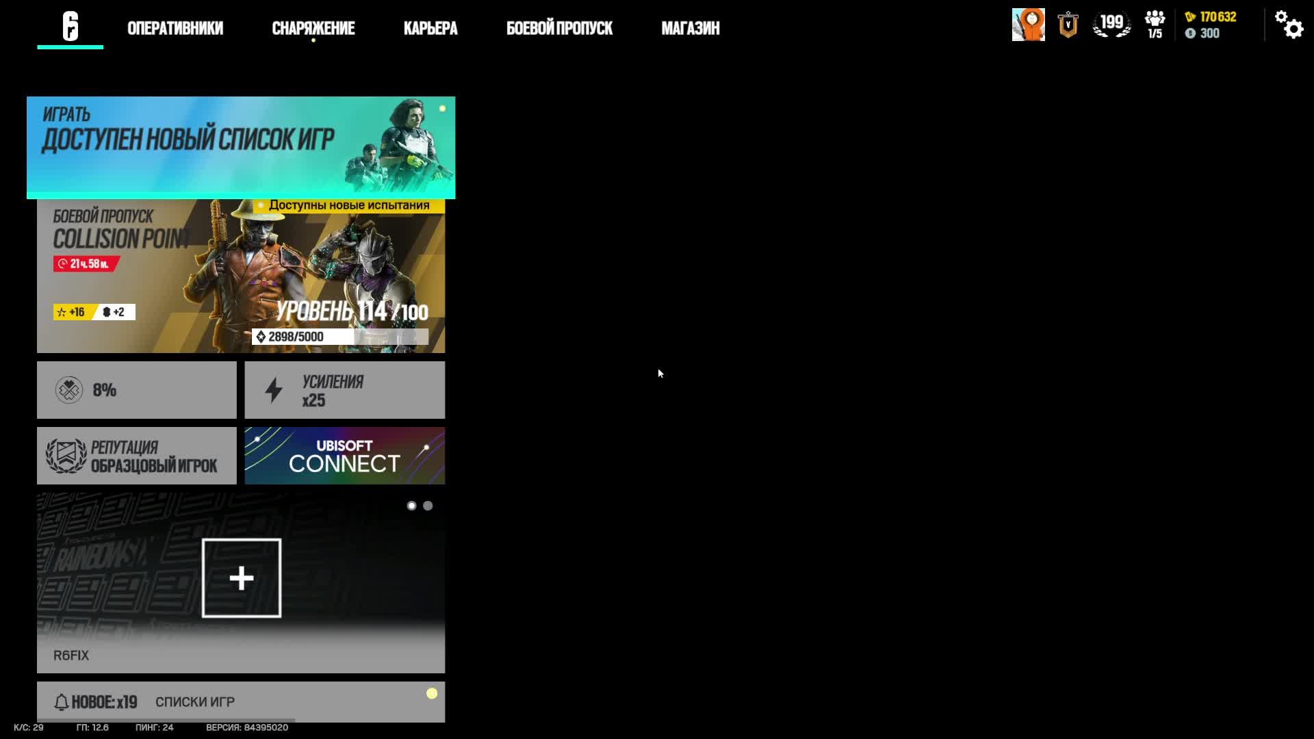Select the second carousel page dot
This screenshot has height=739, width=1314.
coord(428,506)
